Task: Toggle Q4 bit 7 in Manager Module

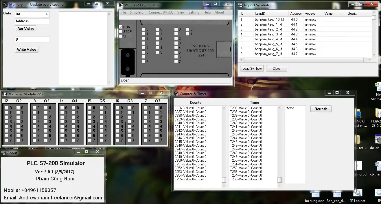Action: coord(74,140)
